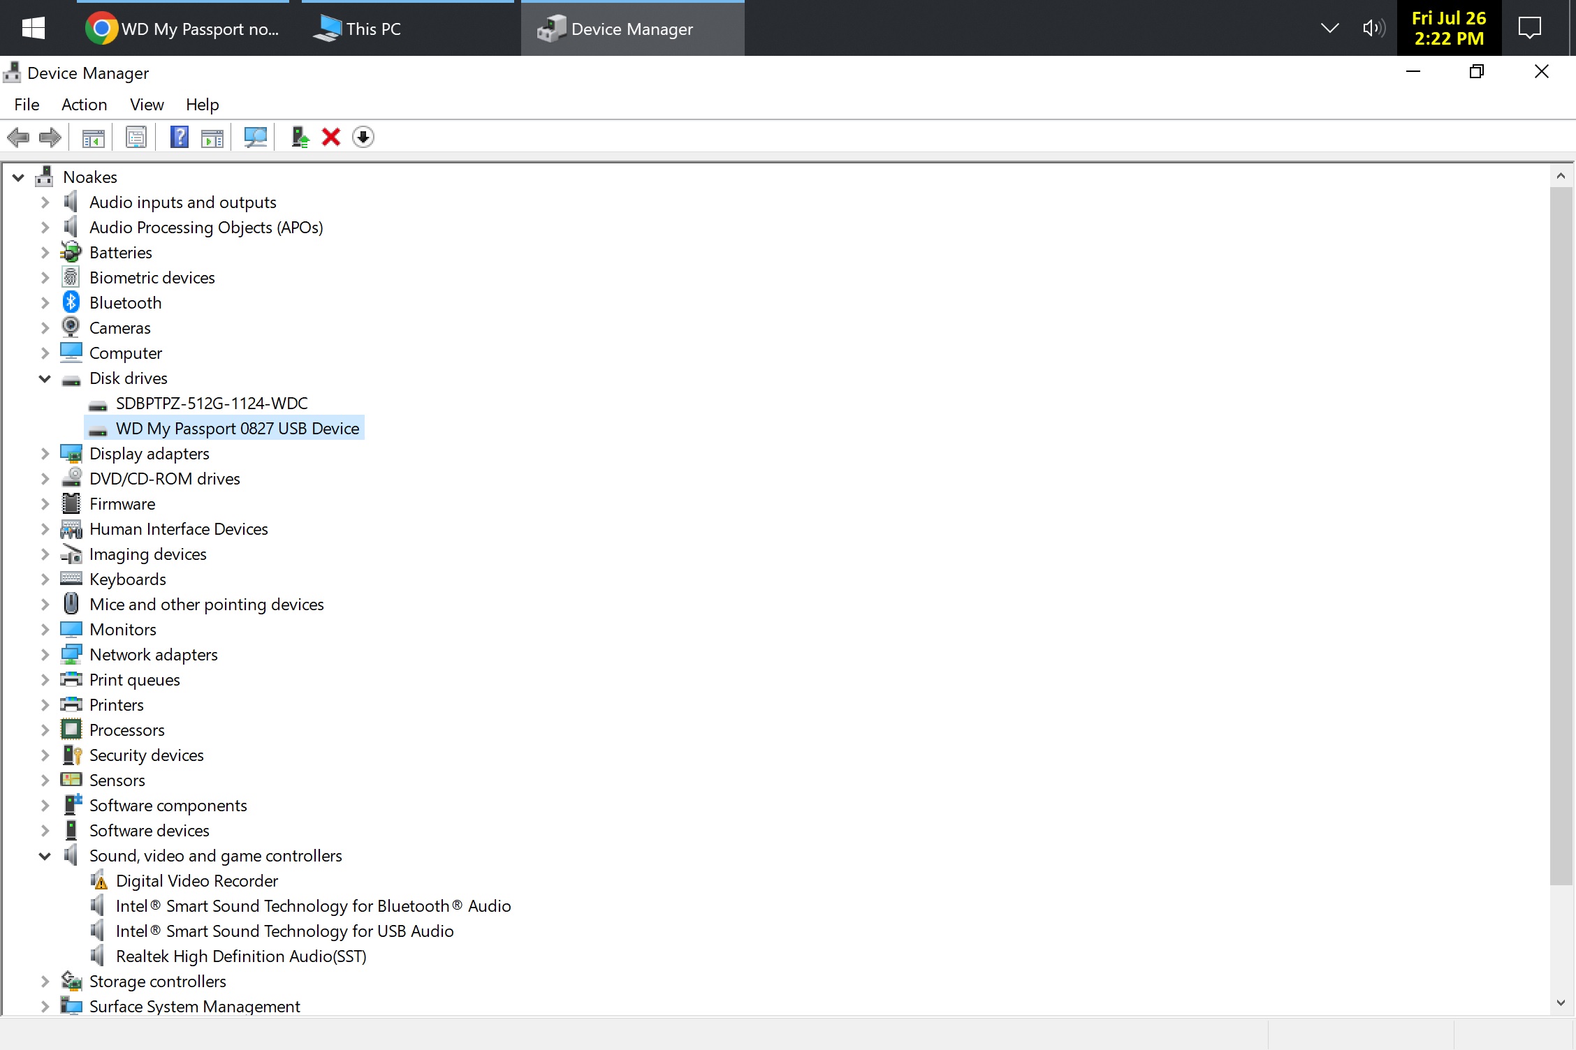
Task: Switch to This PC taskbar window
Action: click(x=408, y=29)
